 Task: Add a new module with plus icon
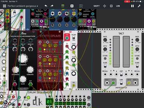click(x=72, y=6)
